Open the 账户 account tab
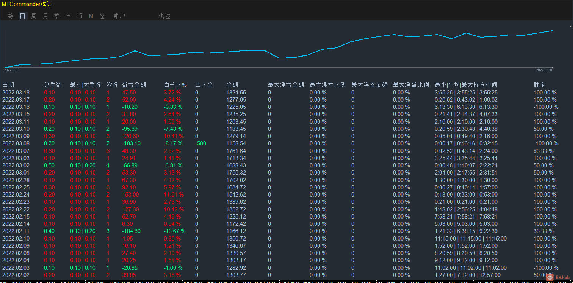The height and width of the screenshot is (283, 573). (x=119, y=16)
